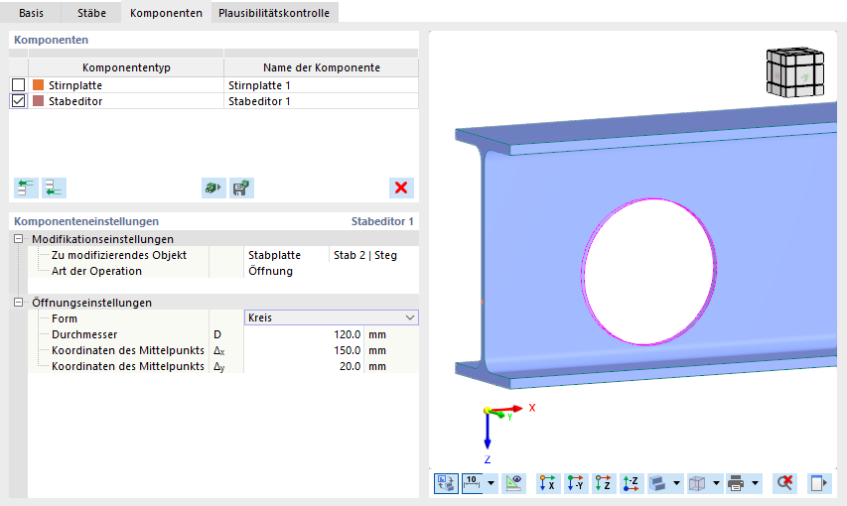Select the Komponenten tab

(166, 13)
